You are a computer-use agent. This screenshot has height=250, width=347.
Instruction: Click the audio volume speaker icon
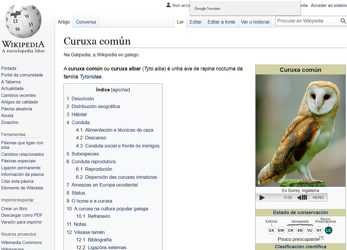click(302, 197)
